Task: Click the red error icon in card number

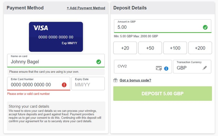Action: point(64,85)
